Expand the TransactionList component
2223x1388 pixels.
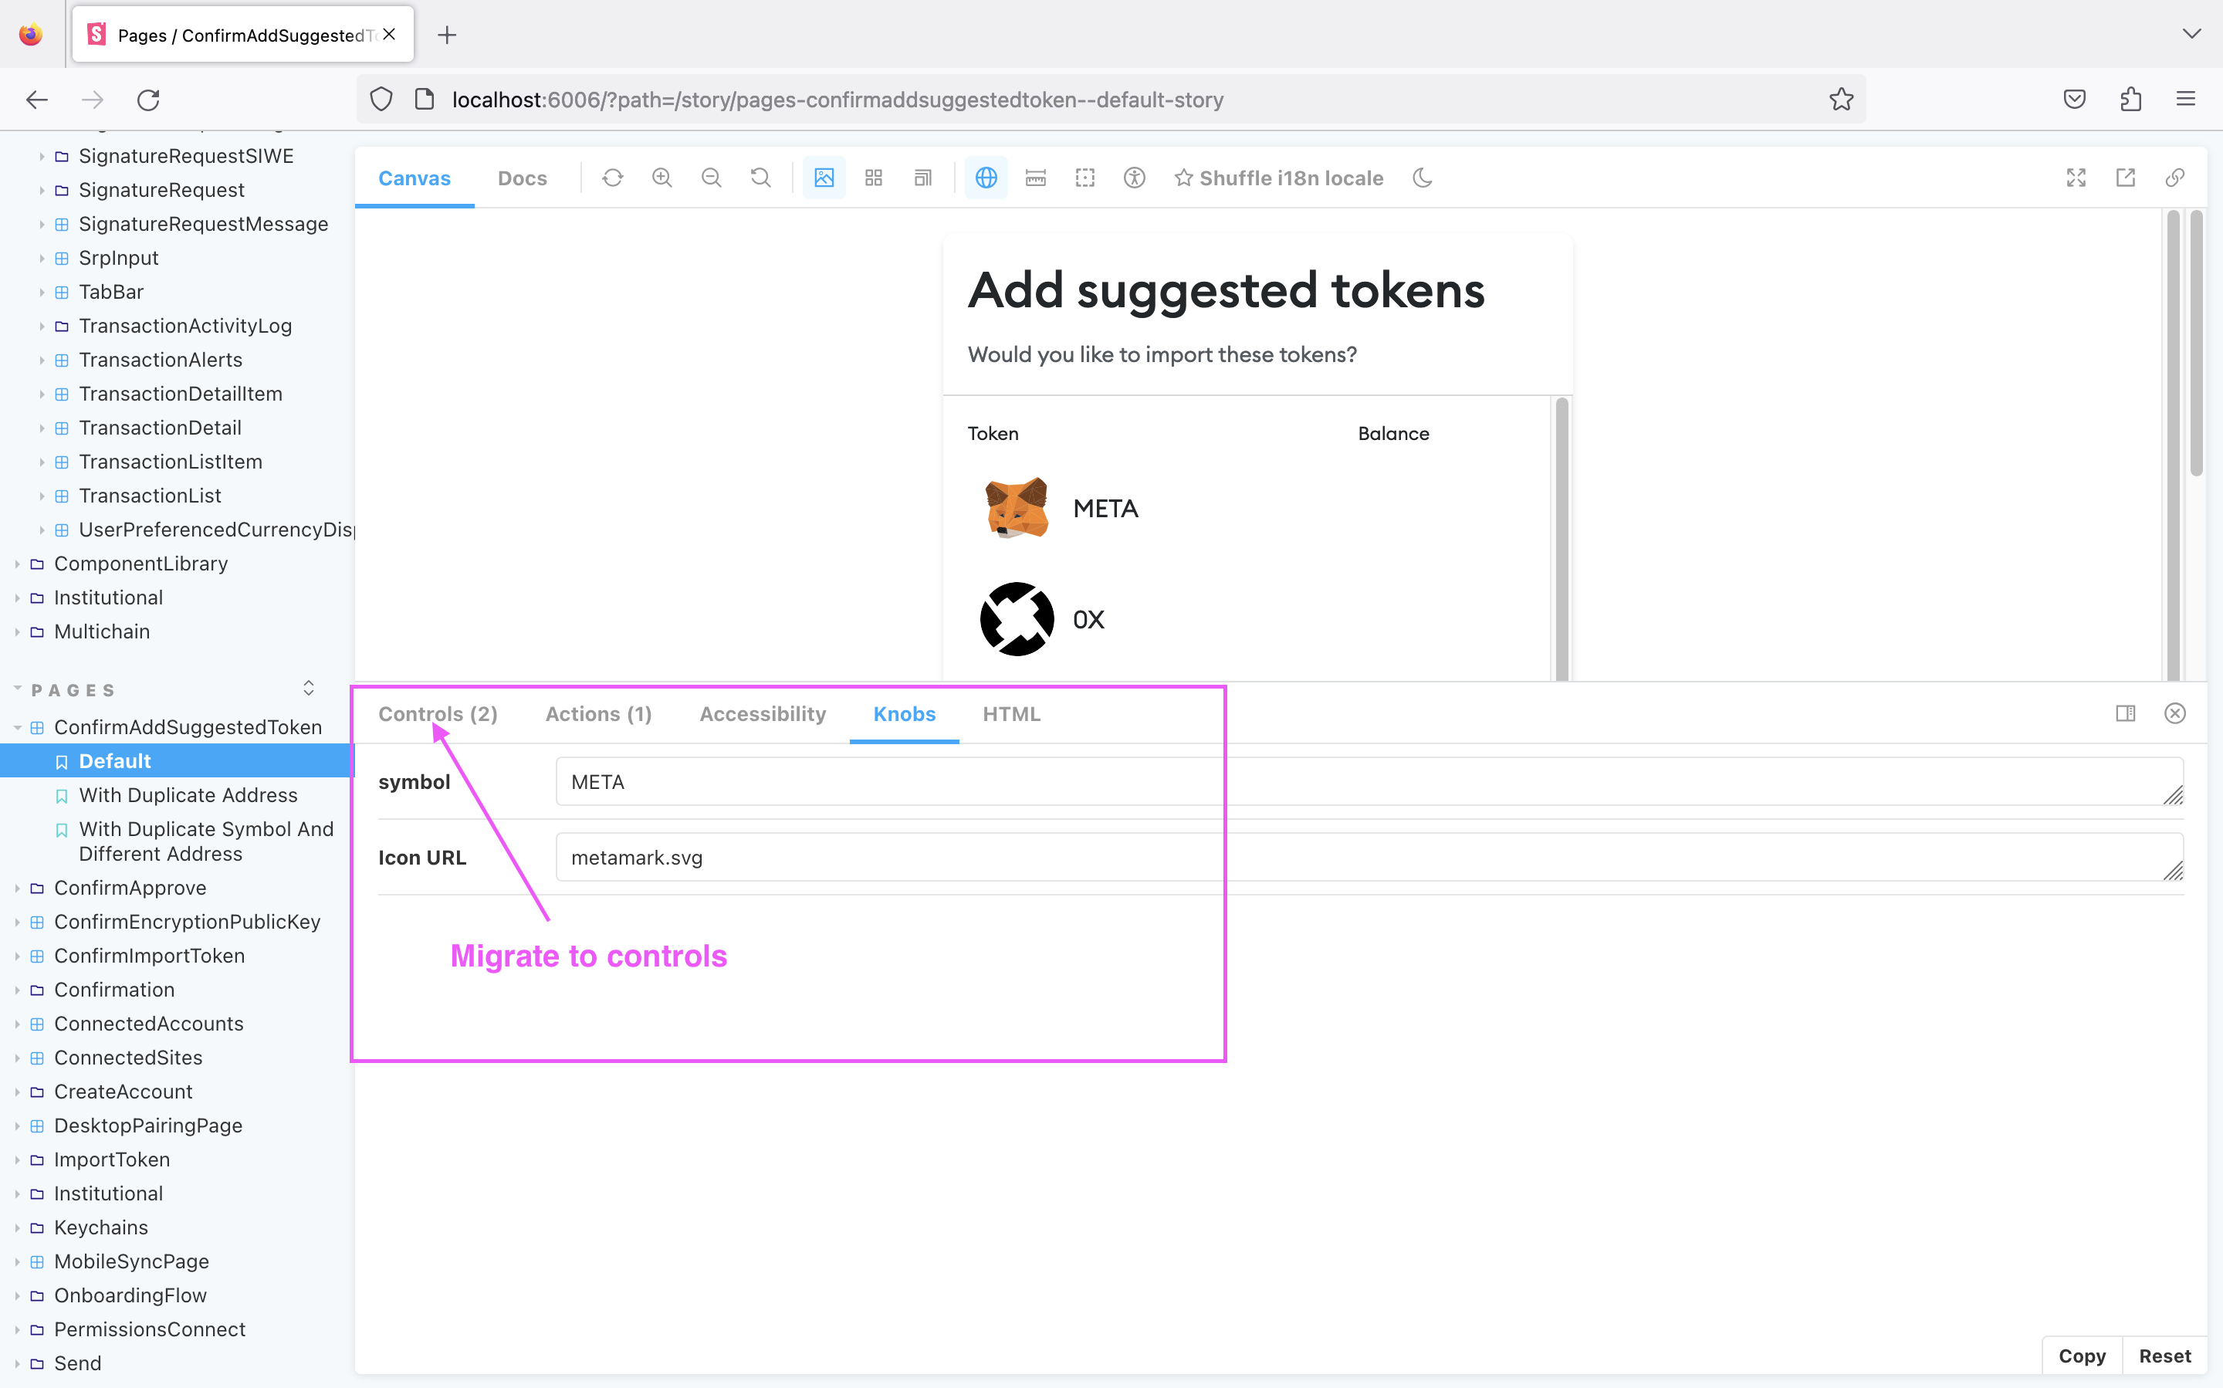[42, 496]
